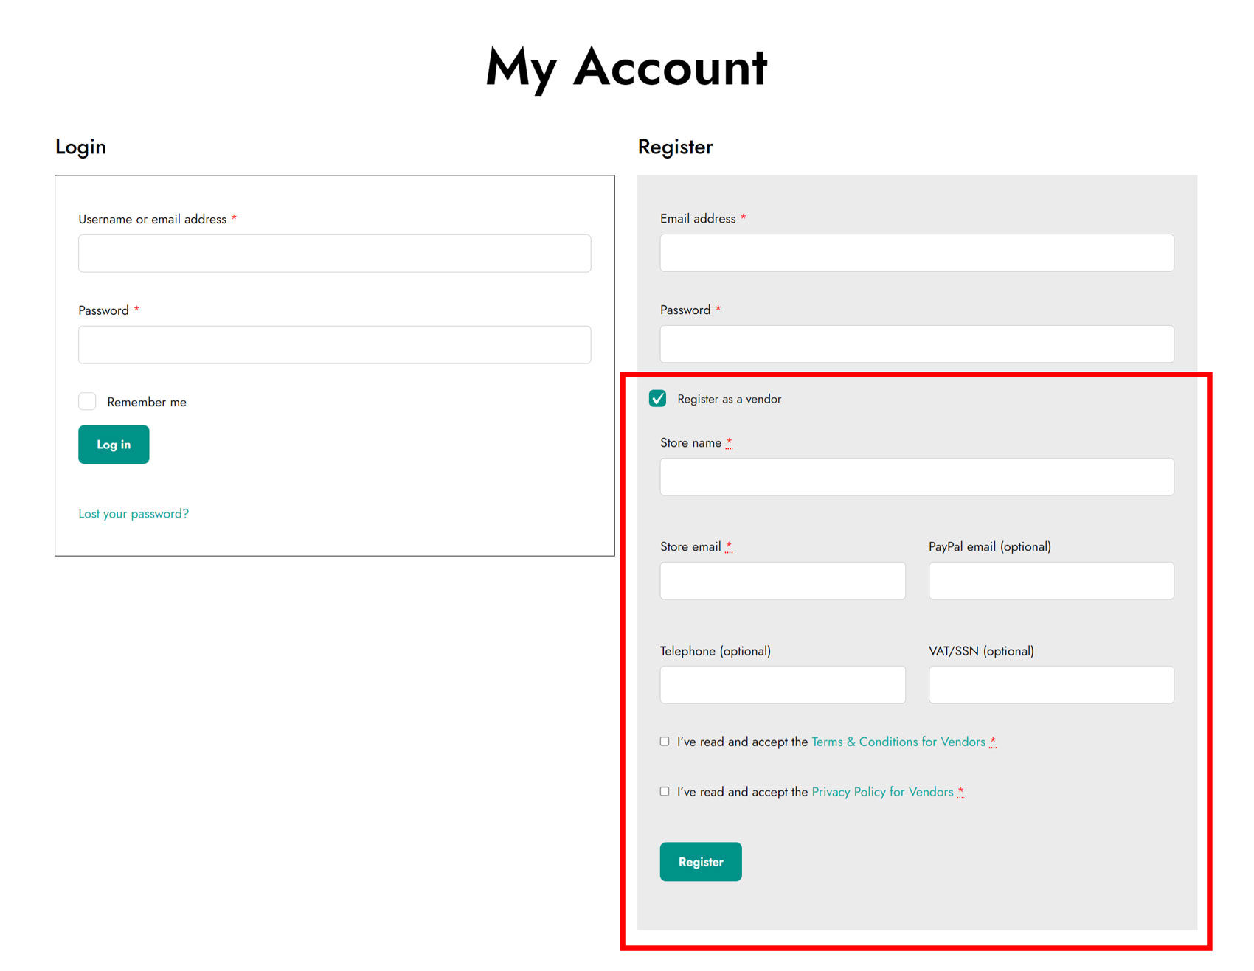The height and width of the screenshot is (971, 1254).
Task: Select the Register email address field
Action: click(917, 253)
